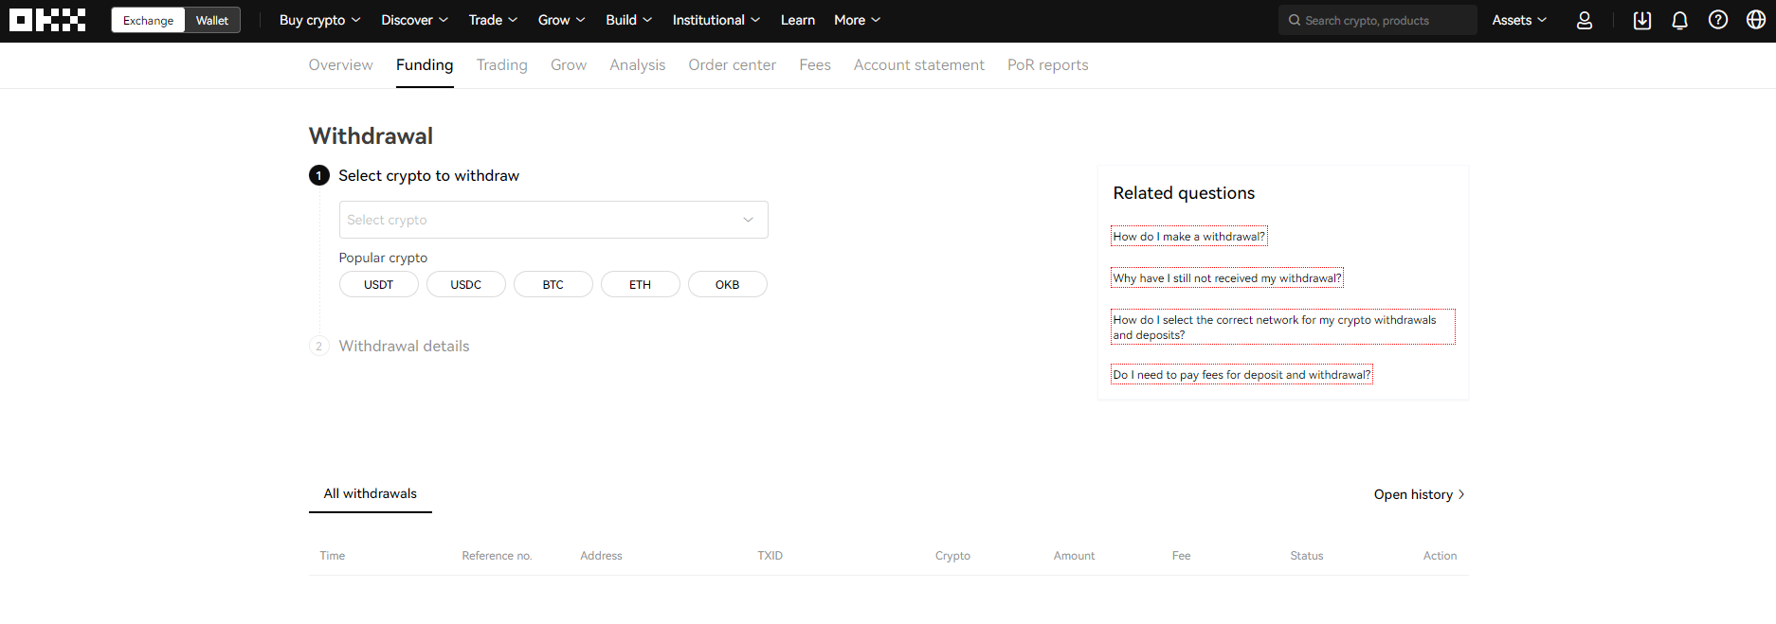Open the Account statement tab
This screenshot has width=1776, height=624.
[x=919, y=65]
